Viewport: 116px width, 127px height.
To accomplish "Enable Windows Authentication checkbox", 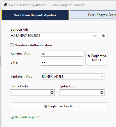I will (12, 45).
